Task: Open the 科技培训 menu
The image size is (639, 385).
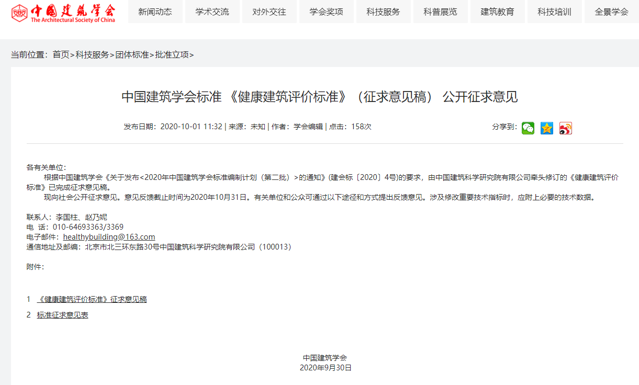Action: coord(554,12)
